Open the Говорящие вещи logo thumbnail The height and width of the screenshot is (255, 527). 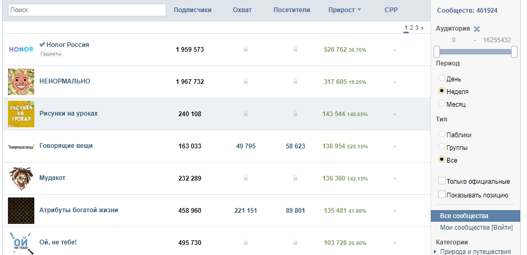(x=21, y=146)
